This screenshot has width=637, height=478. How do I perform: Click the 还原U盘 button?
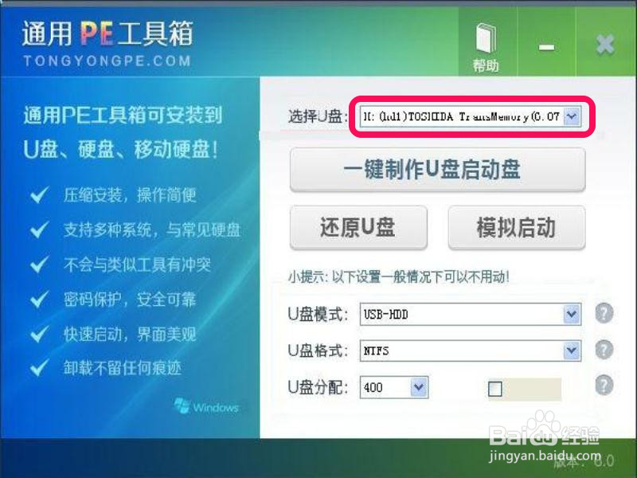(x=358, y=227)
